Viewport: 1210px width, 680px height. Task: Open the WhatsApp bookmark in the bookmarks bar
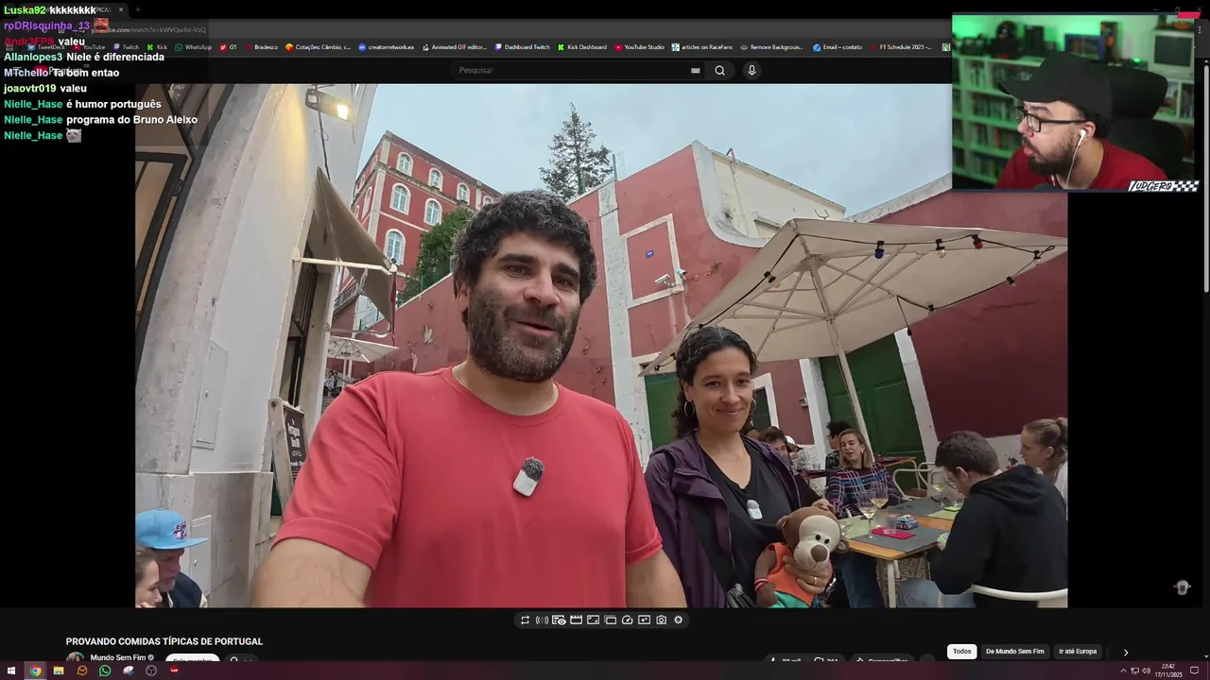[x=194, y=47]
